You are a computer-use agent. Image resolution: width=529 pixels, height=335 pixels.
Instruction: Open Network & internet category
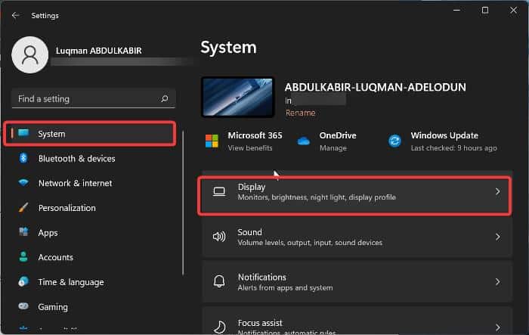click(x=90, y=183)
